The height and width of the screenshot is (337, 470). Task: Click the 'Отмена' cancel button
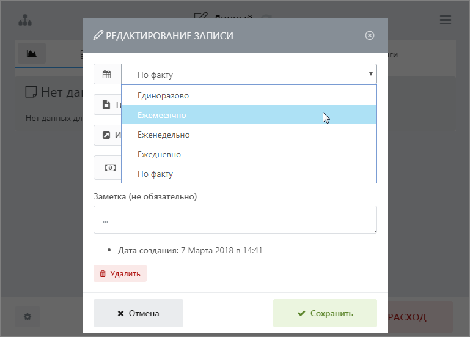click(x=138, y=313)
